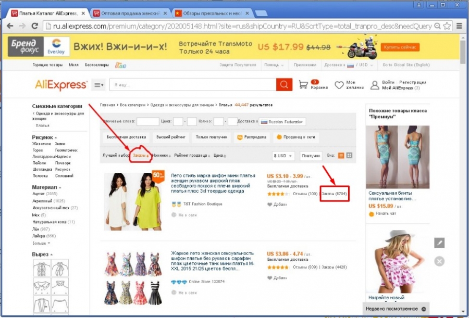Close the Платья Каталог AliExpress tab
This screenshot has width=469, height=318.
click(83, 14)
